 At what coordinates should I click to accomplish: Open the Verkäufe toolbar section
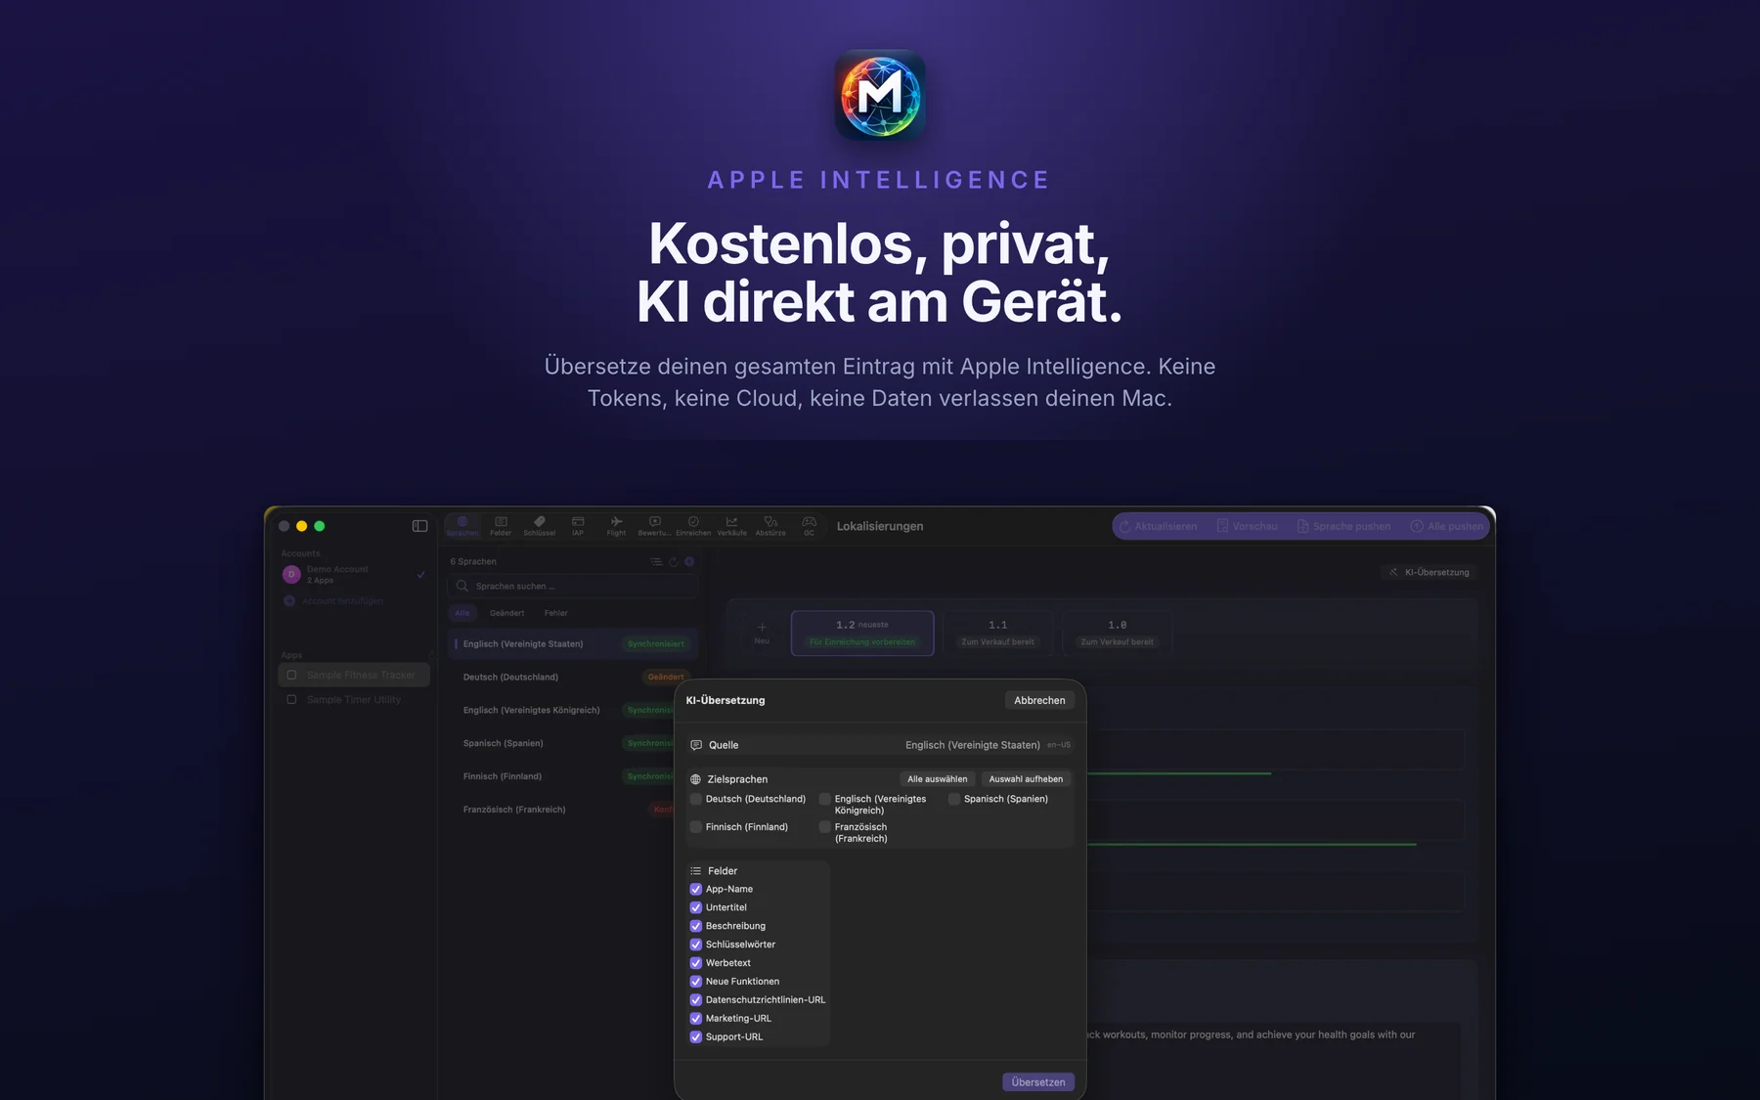coord(731,526)
